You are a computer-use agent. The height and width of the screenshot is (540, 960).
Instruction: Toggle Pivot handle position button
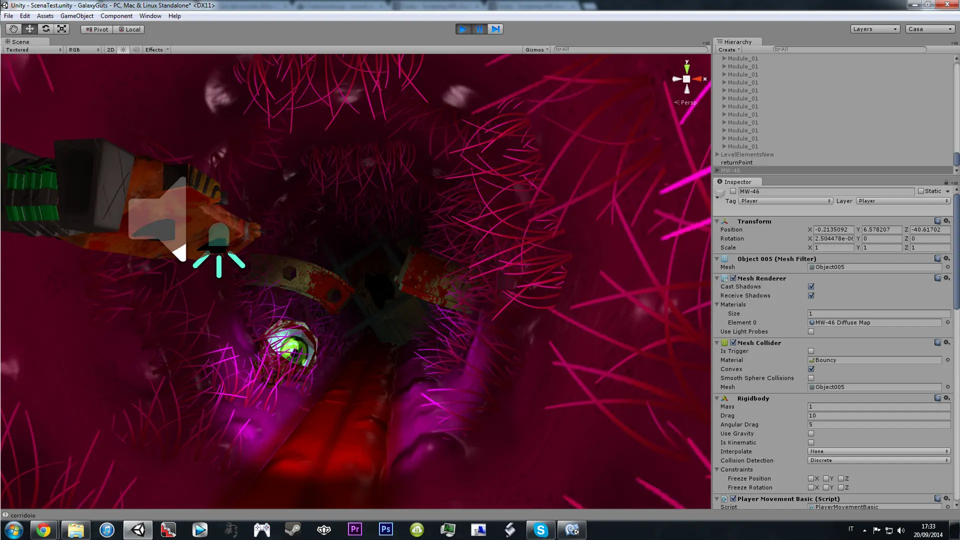[x=97, y=29]
